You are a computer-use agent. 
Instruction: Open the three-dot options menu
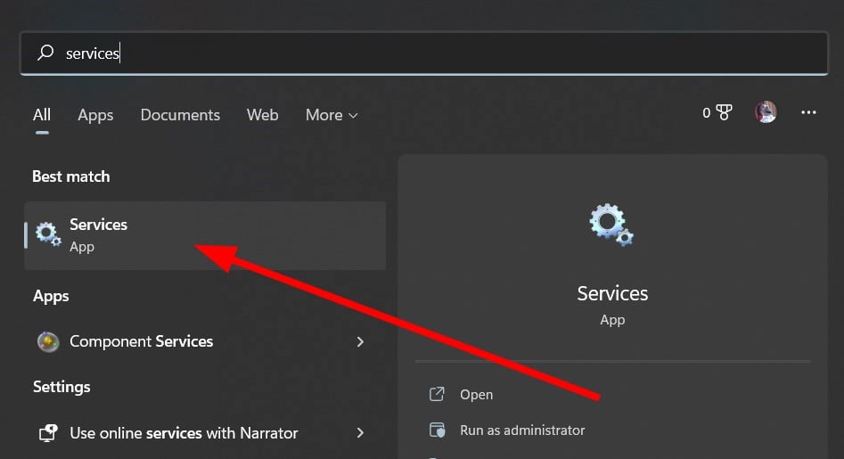(x=808, y=112)
